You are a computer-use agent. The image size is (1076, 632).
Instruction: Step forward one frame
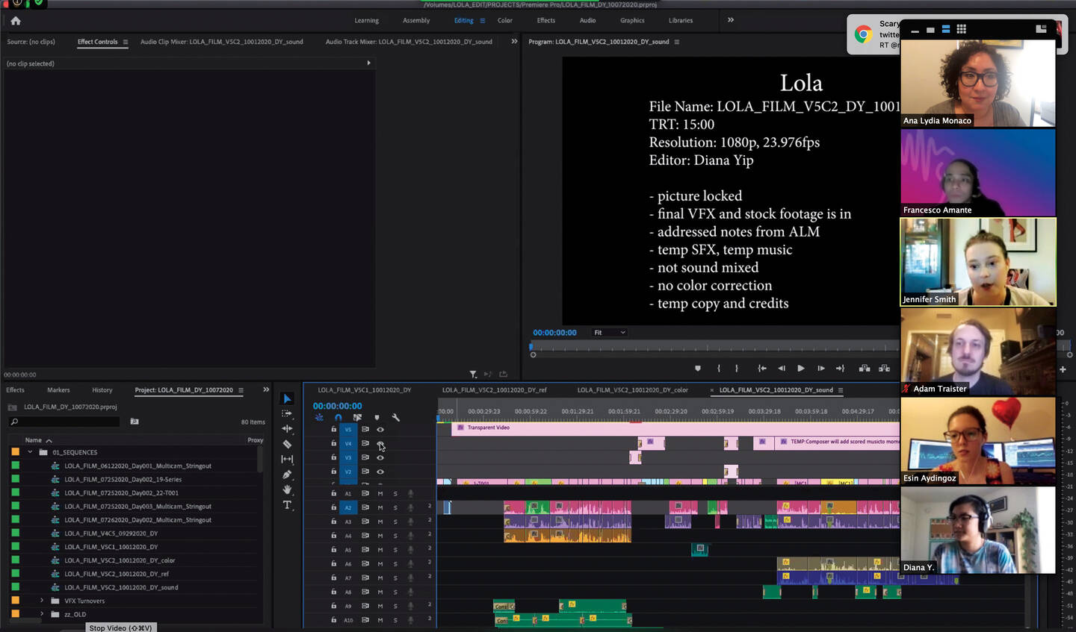coord(820,368)
